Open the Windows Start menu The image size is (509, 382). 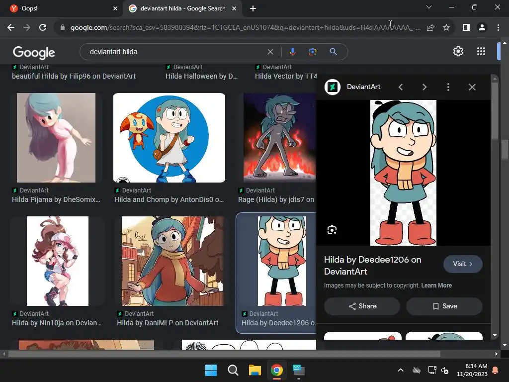[211, 370]
